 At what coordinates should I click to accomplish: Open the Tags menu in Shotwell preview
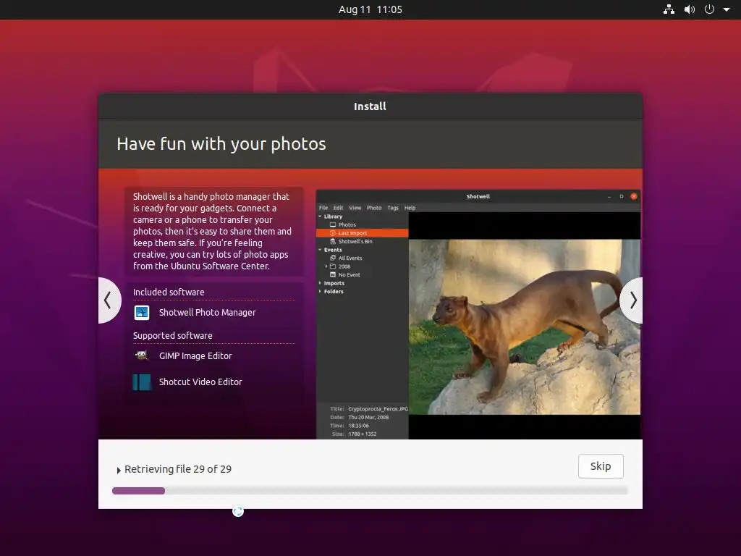pos(393,208)
